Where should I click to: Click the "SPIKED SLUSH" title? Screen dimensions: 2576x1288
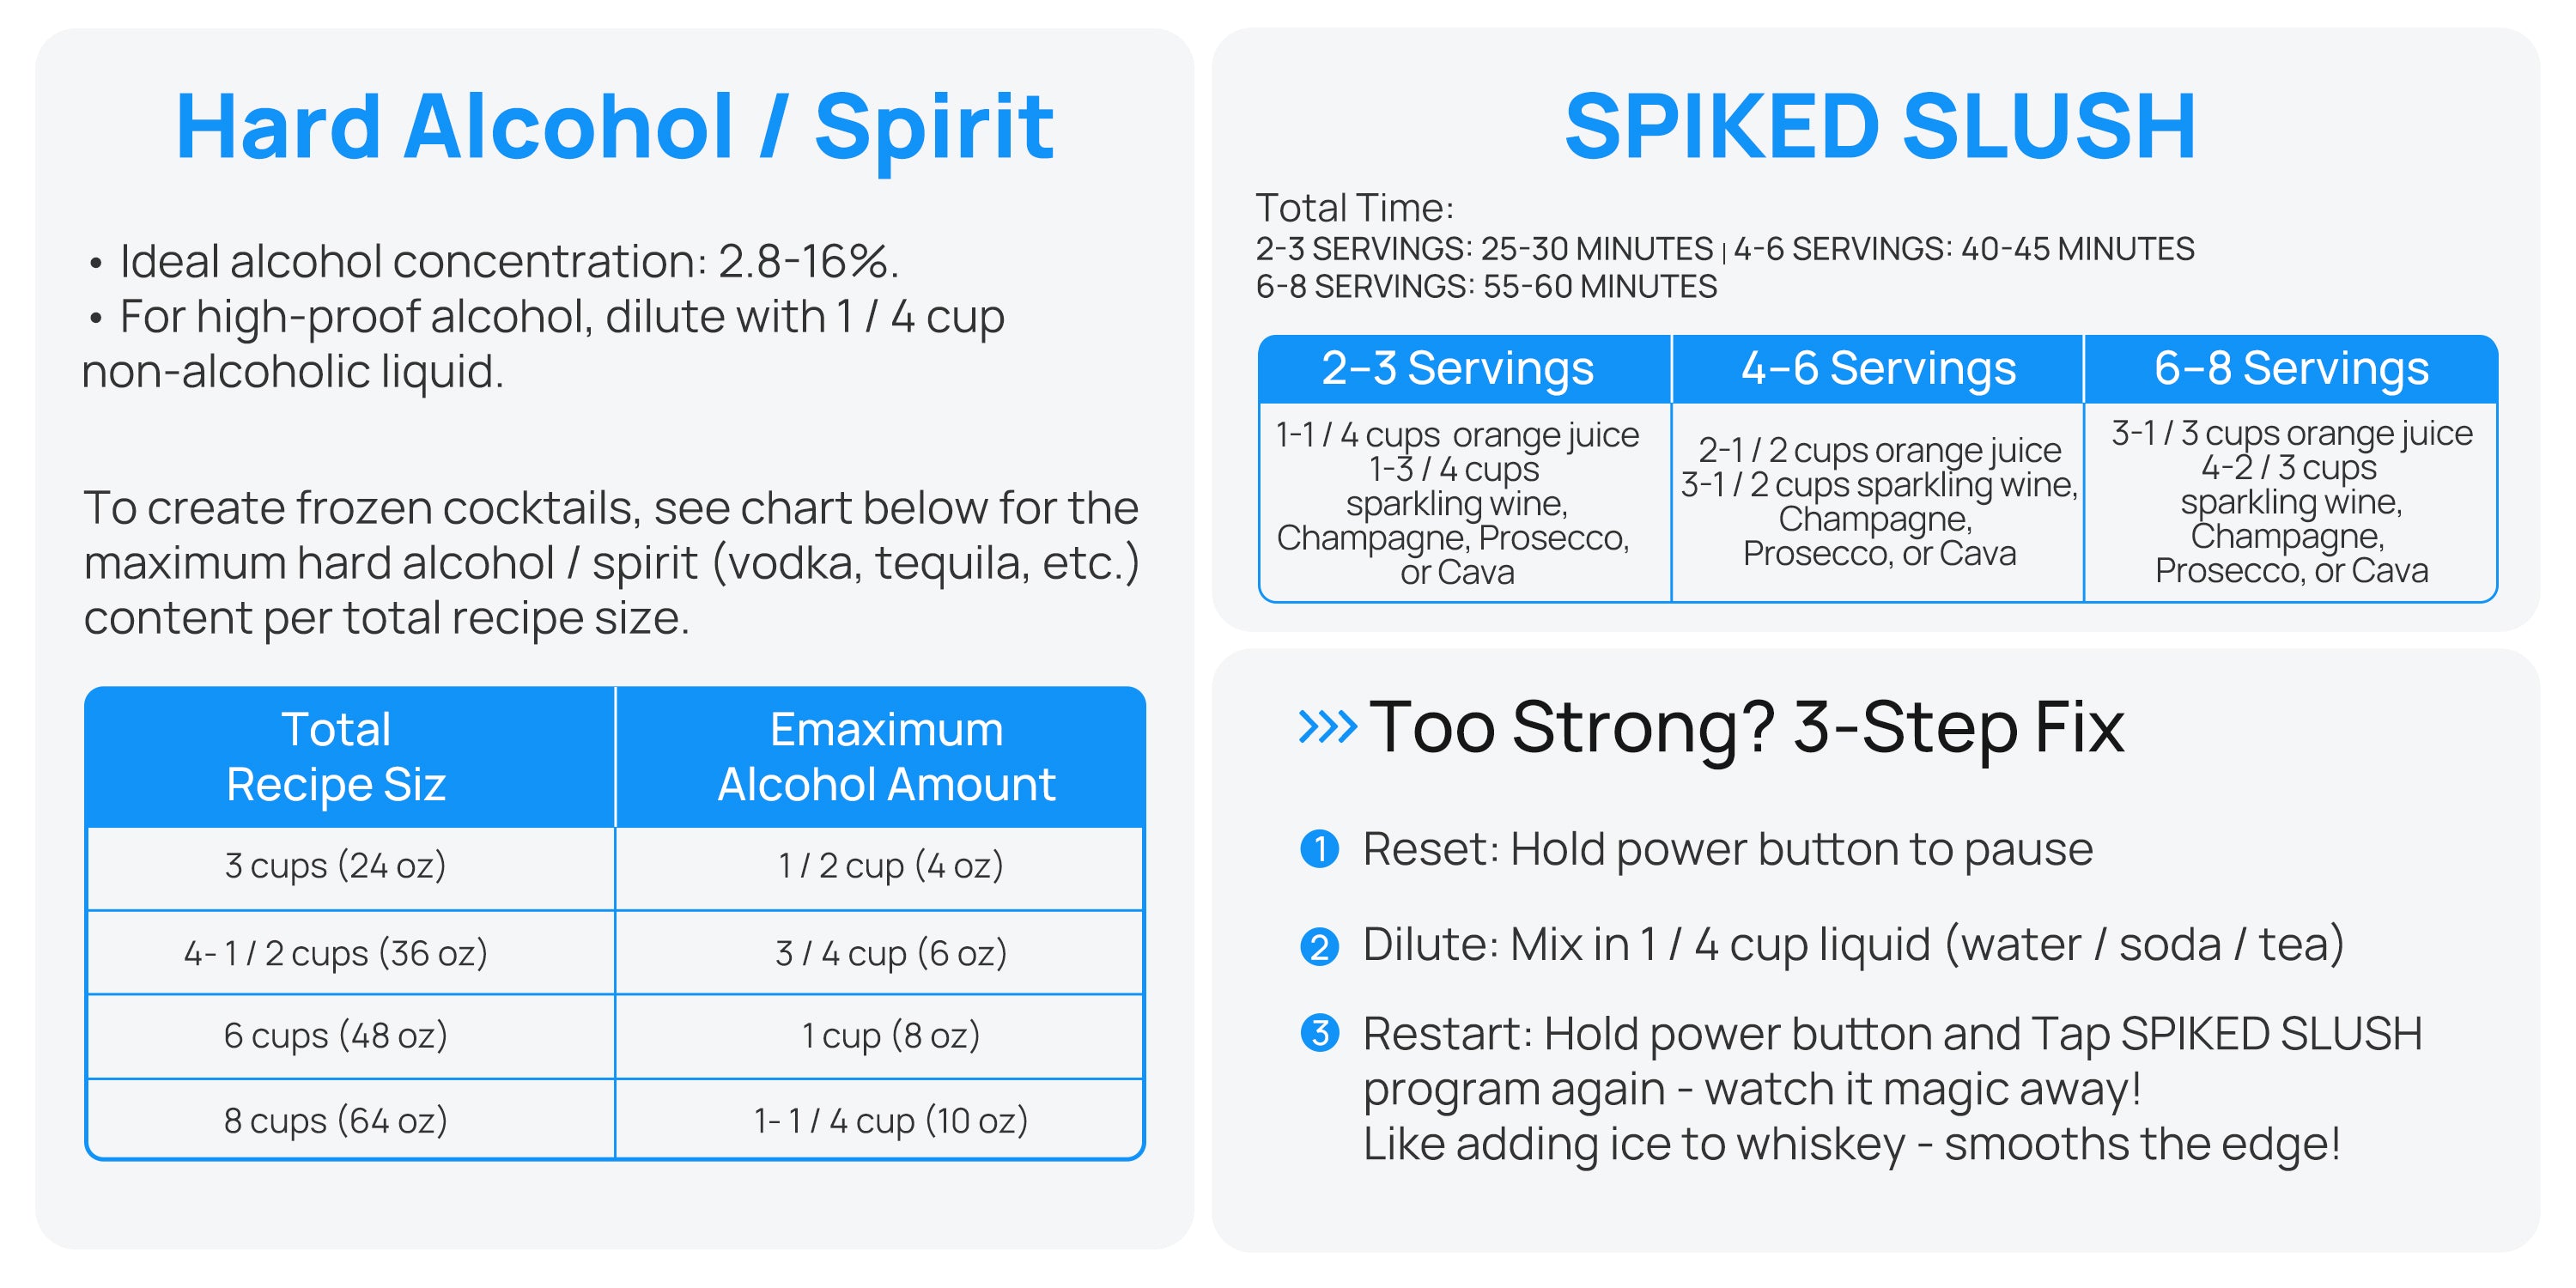point(1879,127)
